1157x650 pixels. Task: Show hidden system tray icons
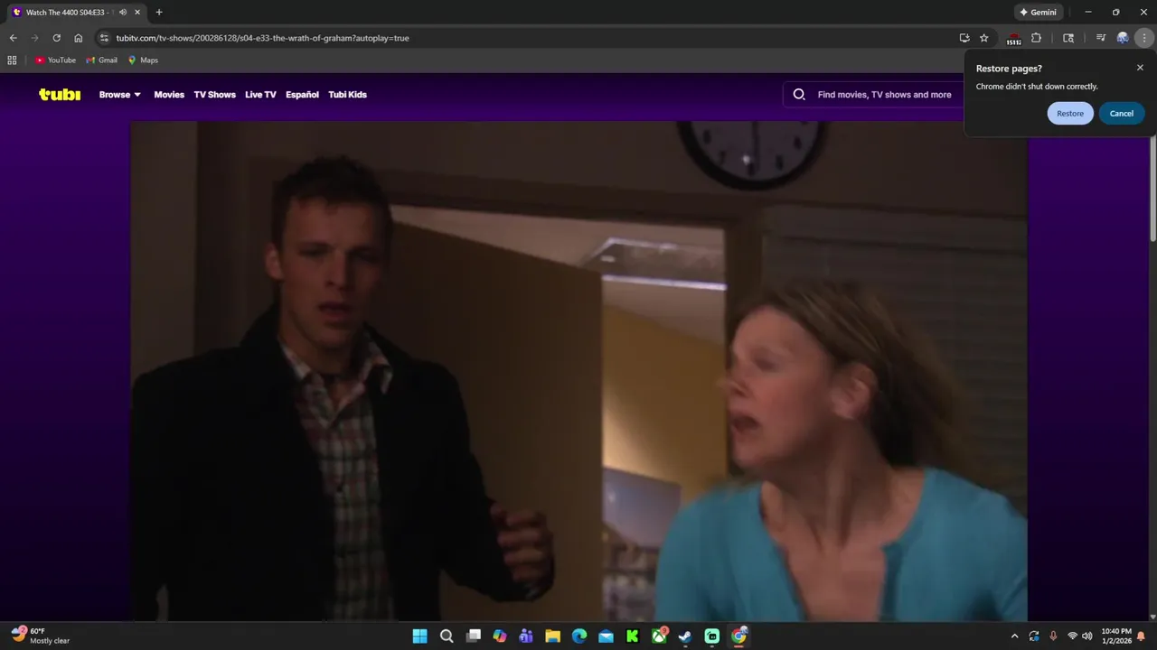point(1014,636)
